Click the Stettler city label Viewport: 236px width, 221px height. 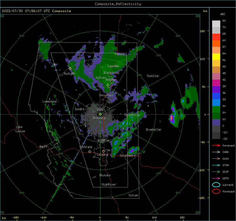tap(153, 76)
